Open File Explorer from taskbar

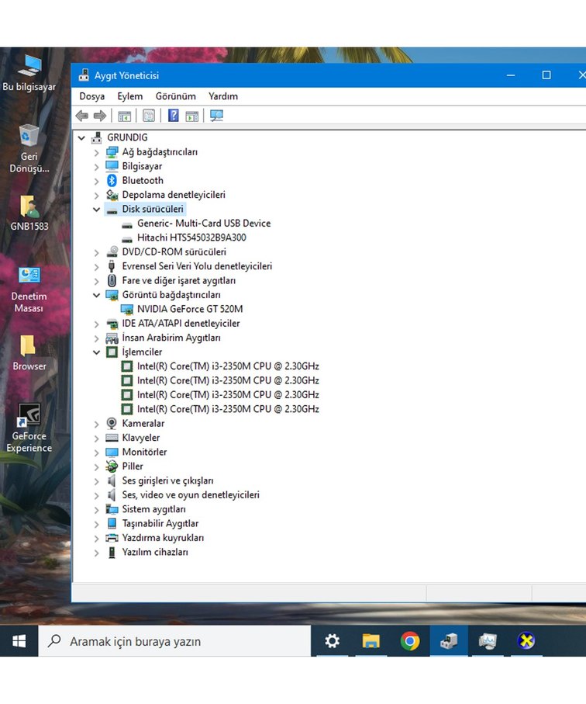[x=371, y=641]
